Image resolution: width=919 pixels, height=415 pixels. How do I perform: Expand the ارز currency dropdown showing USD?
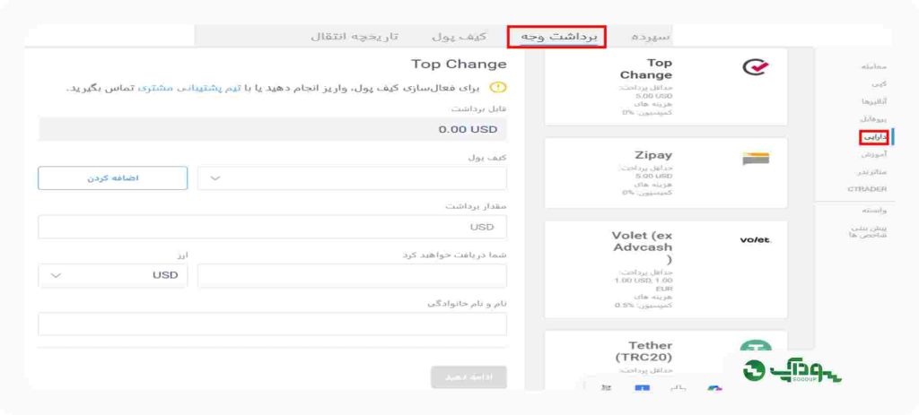pos(112,275)
